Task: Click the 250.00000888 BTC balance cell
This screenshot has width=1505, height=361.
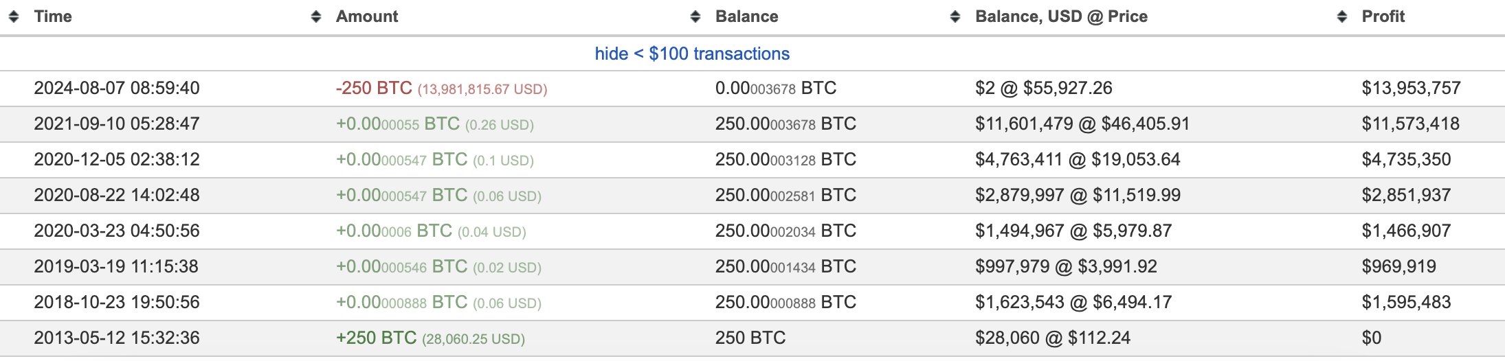Action: click(x=785, y=302)
